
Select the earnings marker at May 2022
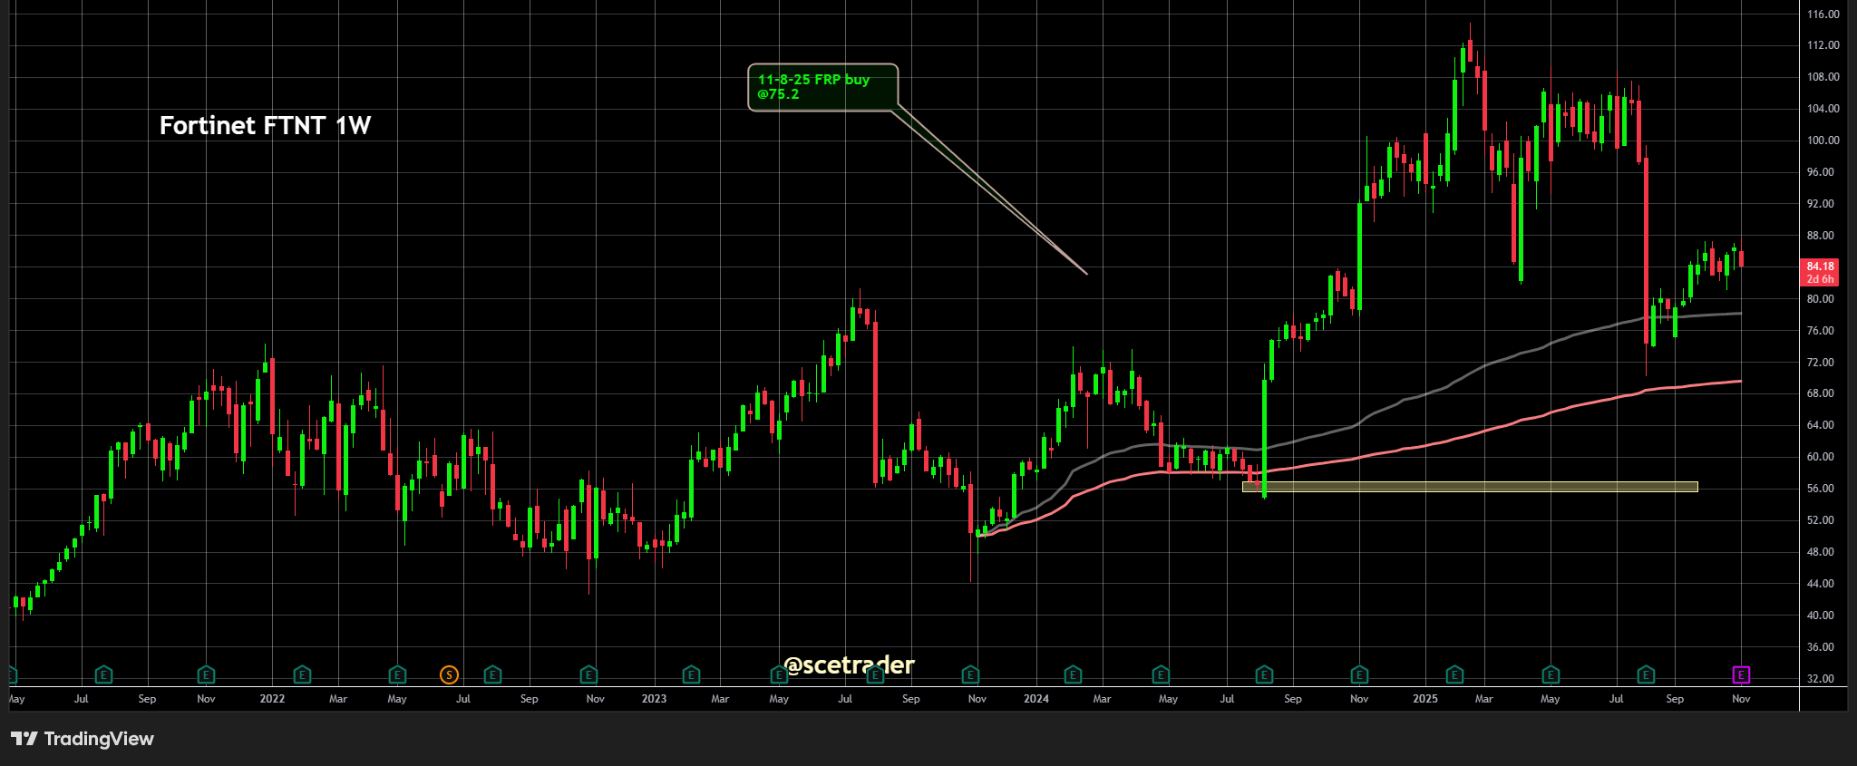click(x=397, y=674)
